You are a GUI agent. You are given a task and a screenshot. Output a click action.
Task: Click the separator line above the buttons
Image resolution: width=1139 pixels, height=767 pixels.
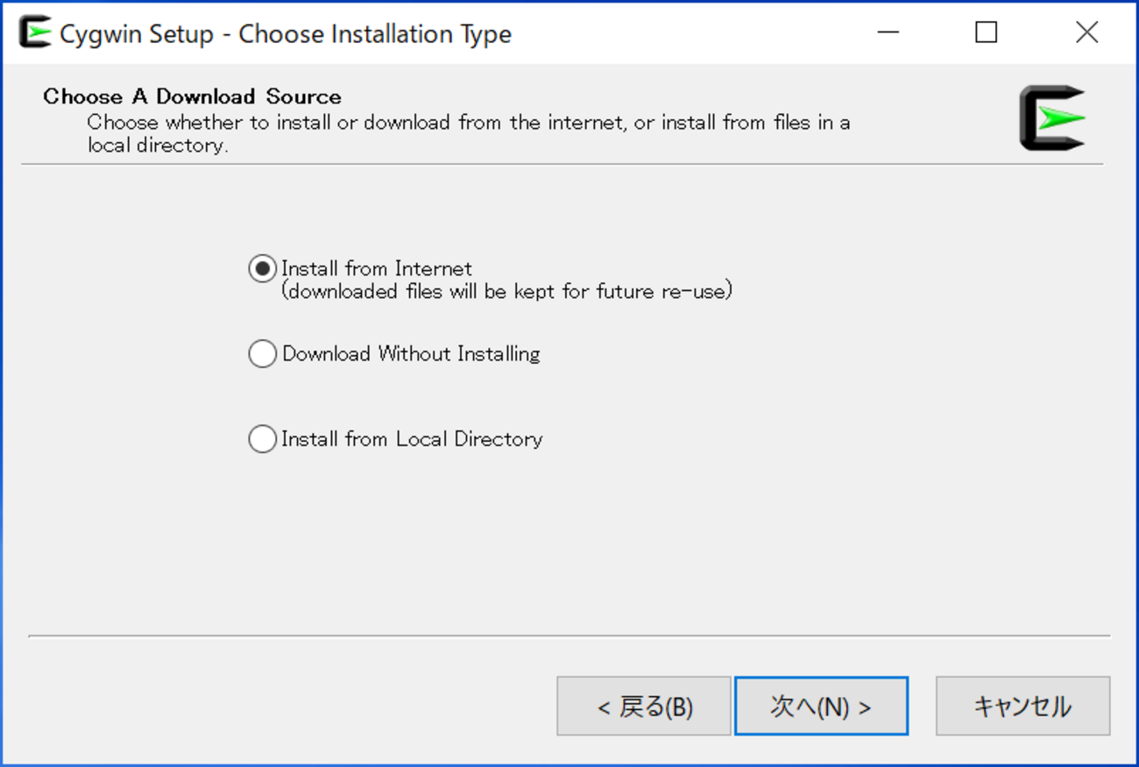[569, 636]
